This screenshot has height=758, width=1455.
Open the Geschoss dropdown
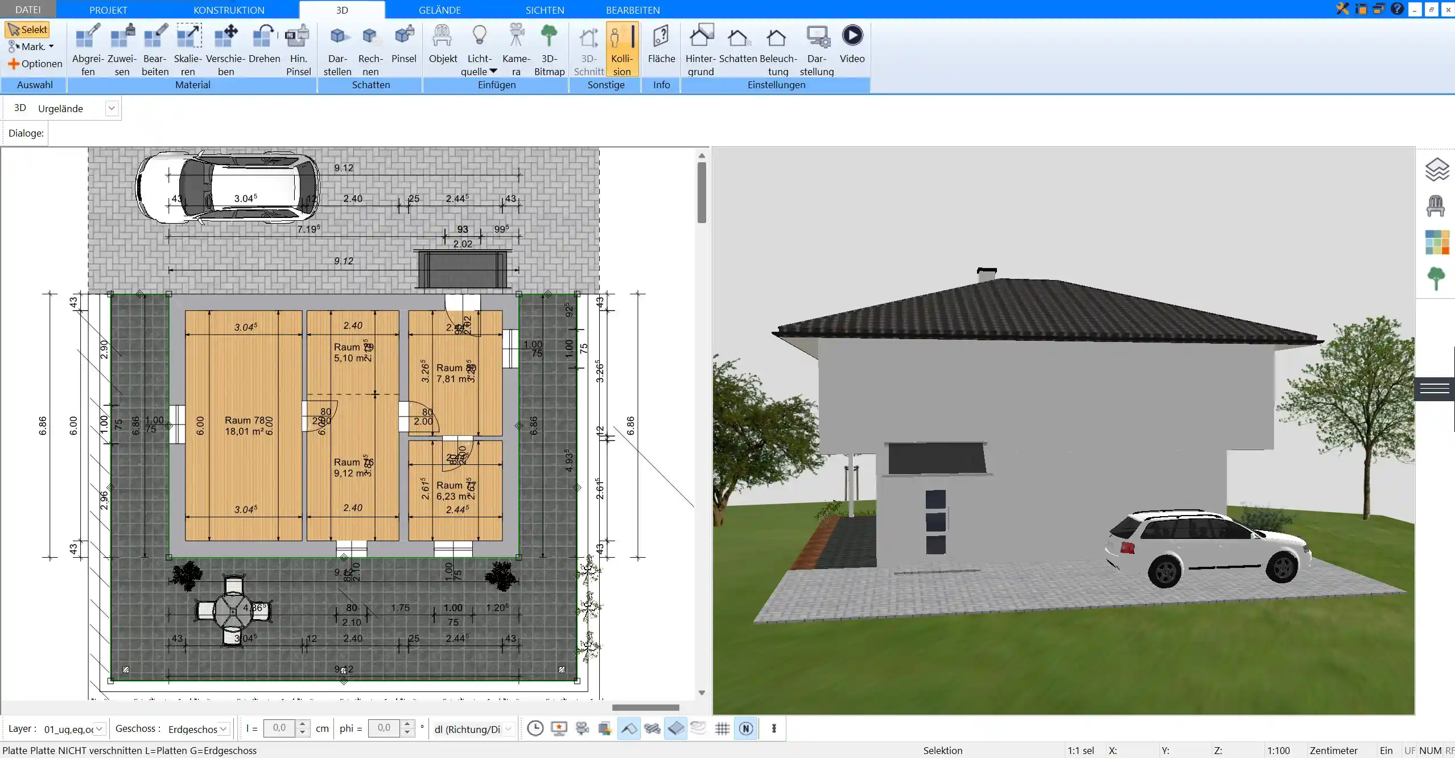[224, 729]
